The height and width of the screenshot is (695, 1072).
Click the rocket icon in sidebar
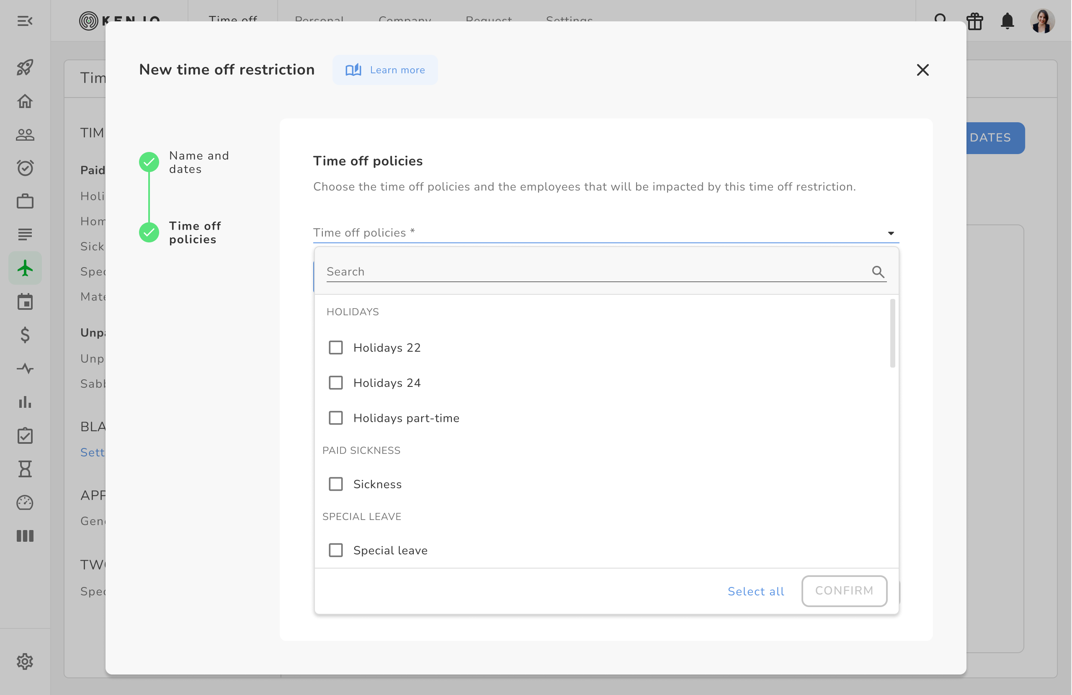pos(25,67)
